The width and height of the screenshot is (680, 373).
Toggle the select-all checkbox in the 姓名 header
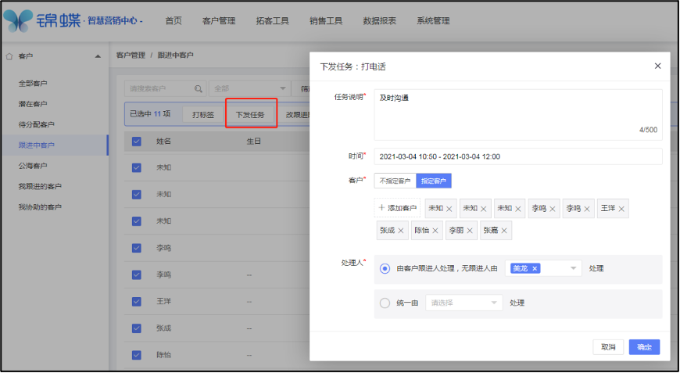(x=137, y=142)
